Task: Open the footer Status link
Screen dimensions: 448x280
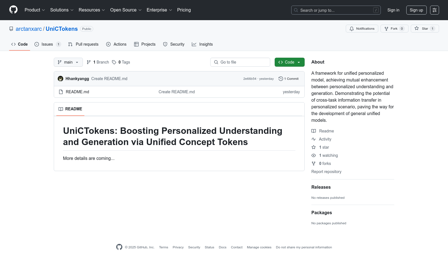Action: click(x=209, y=247)
